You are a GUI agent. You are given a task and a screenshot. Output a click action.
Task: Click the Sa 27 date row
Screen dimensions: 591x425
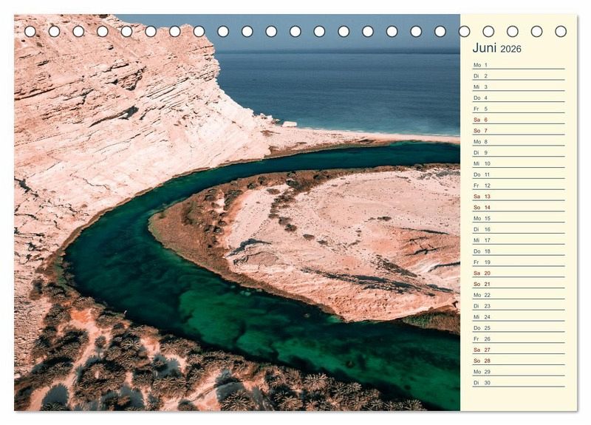pyautogui.click(x=518, y=350)
